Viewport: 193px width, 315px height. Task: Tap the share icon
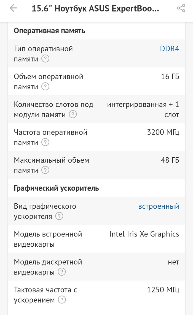181,9
